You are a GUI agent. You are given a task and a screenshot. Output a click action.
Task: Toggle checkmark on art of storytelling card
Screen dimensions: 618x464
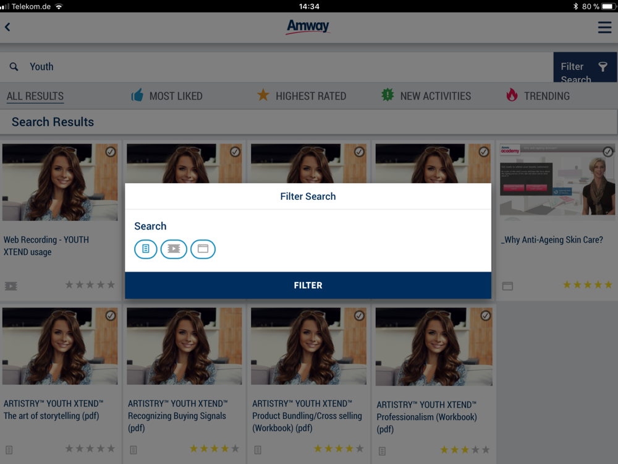[111, 316]
